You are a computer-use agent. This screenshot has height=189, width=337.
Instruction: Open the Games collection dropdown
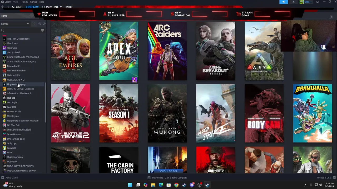[15, 24]
